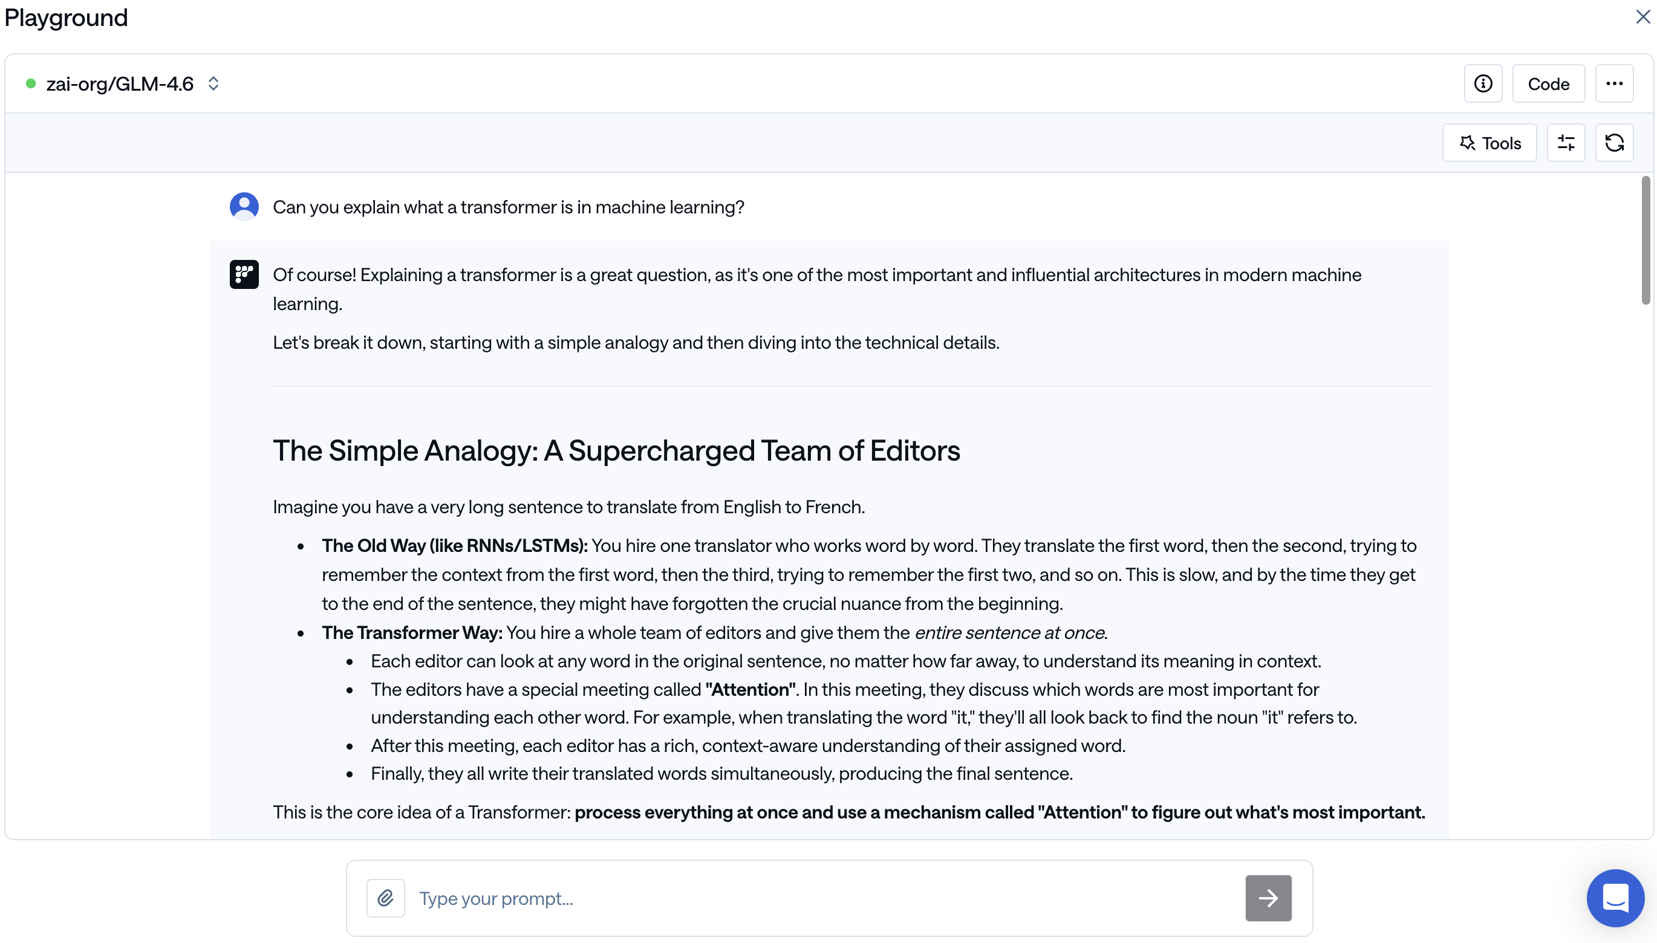
Task: Open the blue support chat bubble
Action: [1615, 898]
